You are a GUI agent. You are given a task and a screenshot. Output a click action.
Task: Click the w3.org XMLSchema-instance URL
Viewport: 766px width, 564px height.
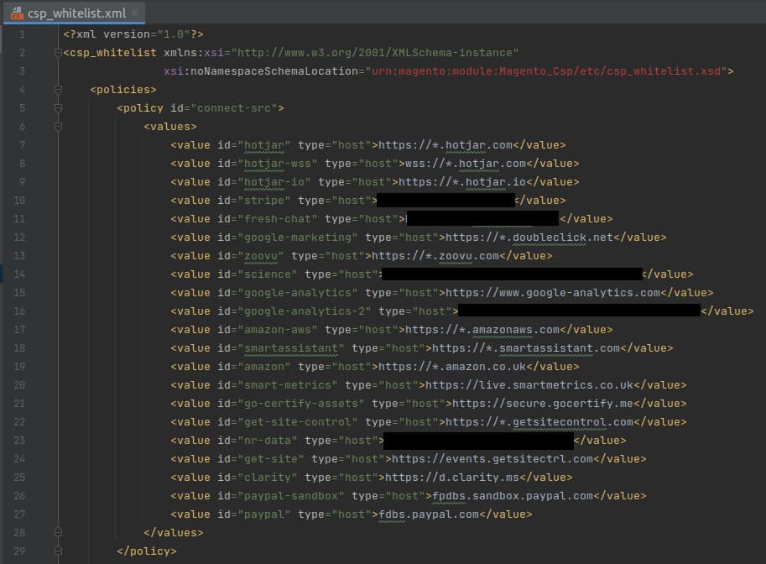pyautogui.click(x=375, y=52)
